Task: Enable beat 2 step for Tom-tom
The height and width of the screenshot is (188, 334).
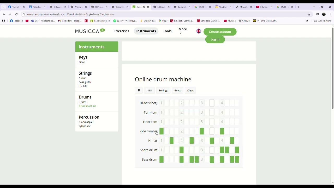Action: [181, 112]
